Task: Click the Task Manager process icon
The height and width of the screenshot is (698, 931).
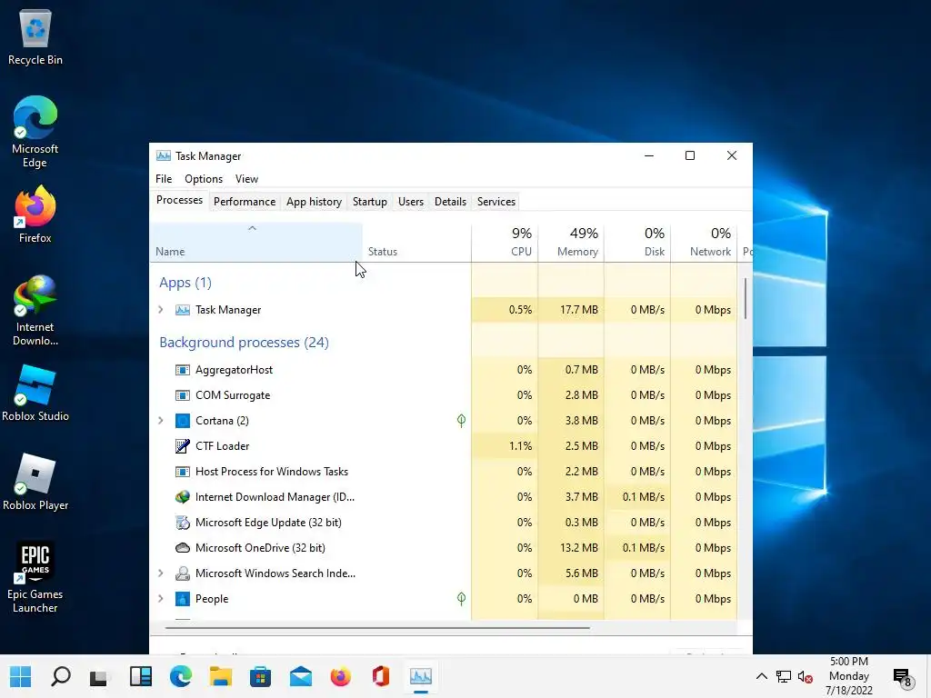Action: pos(182,310)
